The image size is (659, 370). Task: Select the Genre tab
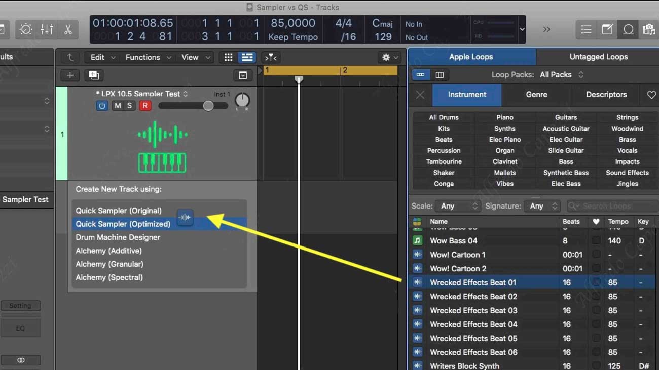[x=536, y=95]
